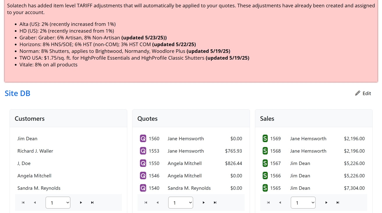This screenshot has height=213, width=382.
Task: Click the $826.44 quote amount
Action: (233, 163)
